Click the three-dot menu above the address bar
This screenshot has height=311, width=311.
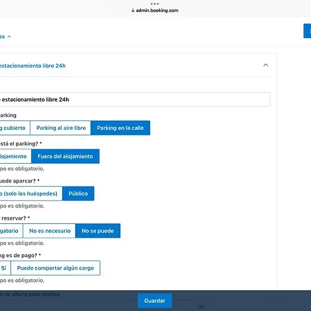pos(155,3)
